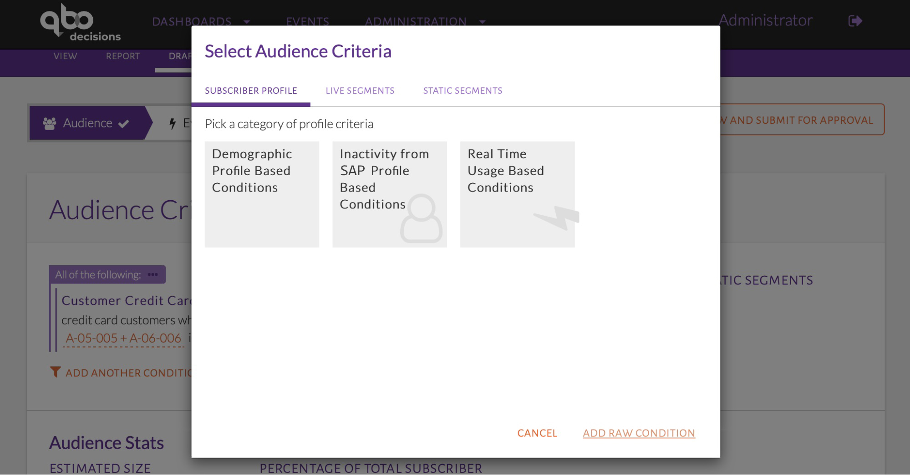The width and height of the screenshot is (910, 475).
Task: Open the Events menu item
Action: [307, 21]
